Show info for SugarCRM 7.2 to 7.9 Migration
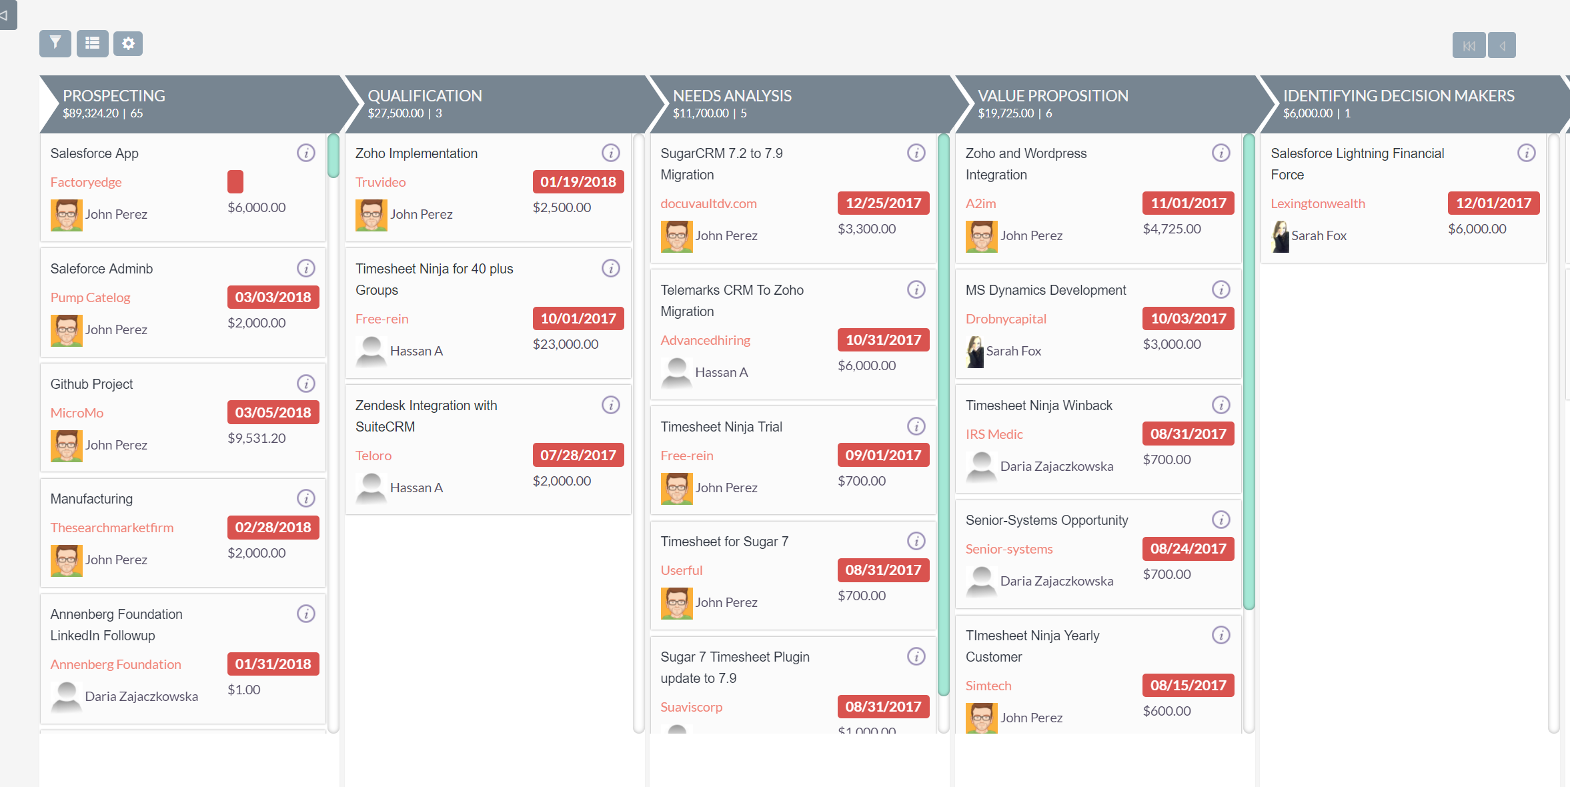Screen dimensions: 1570x787 click(916, 153)
